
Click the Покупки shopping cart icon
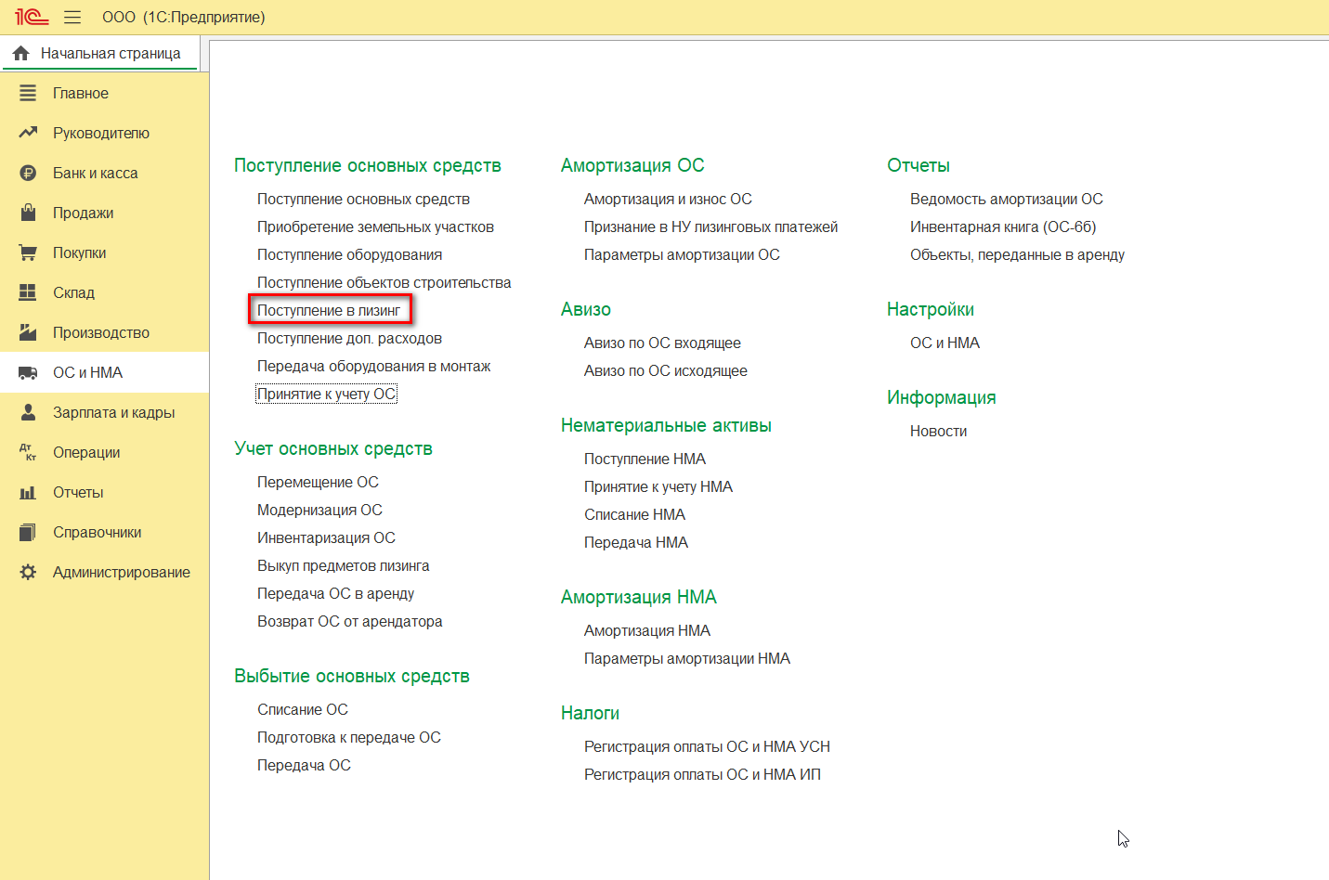click(28, 252)
